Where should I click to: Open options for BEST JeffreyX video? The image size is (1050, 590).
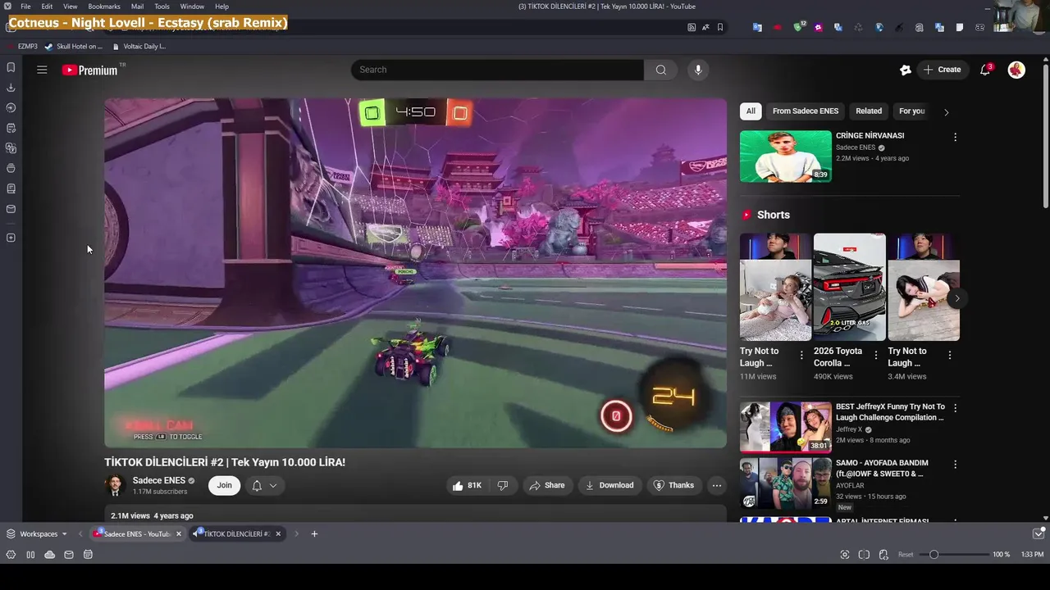click(955, 407)
